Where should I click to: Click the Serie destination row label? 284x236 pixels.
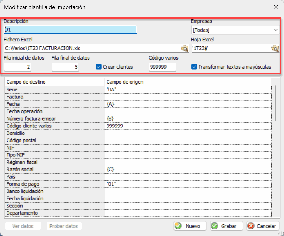[x=55, y=90]
